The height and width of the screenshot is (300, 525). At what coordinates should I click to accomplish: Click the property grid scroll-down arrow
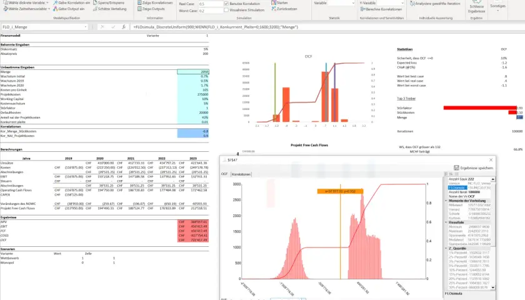pos(493,287)
